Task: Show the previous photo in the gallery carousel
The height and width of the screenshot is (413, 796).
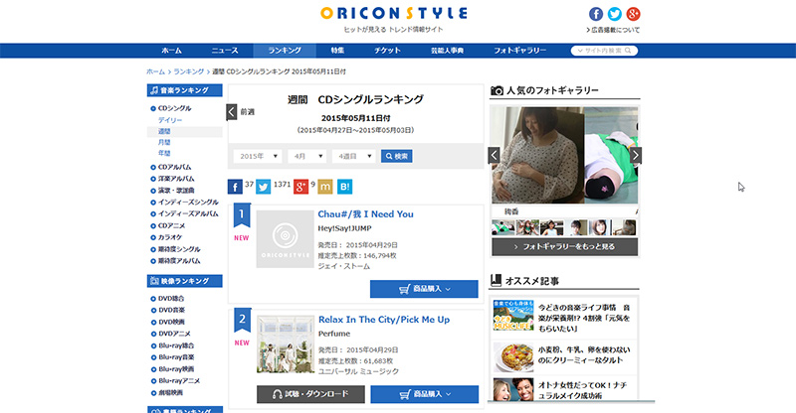Action: click(x=496, y=155)
